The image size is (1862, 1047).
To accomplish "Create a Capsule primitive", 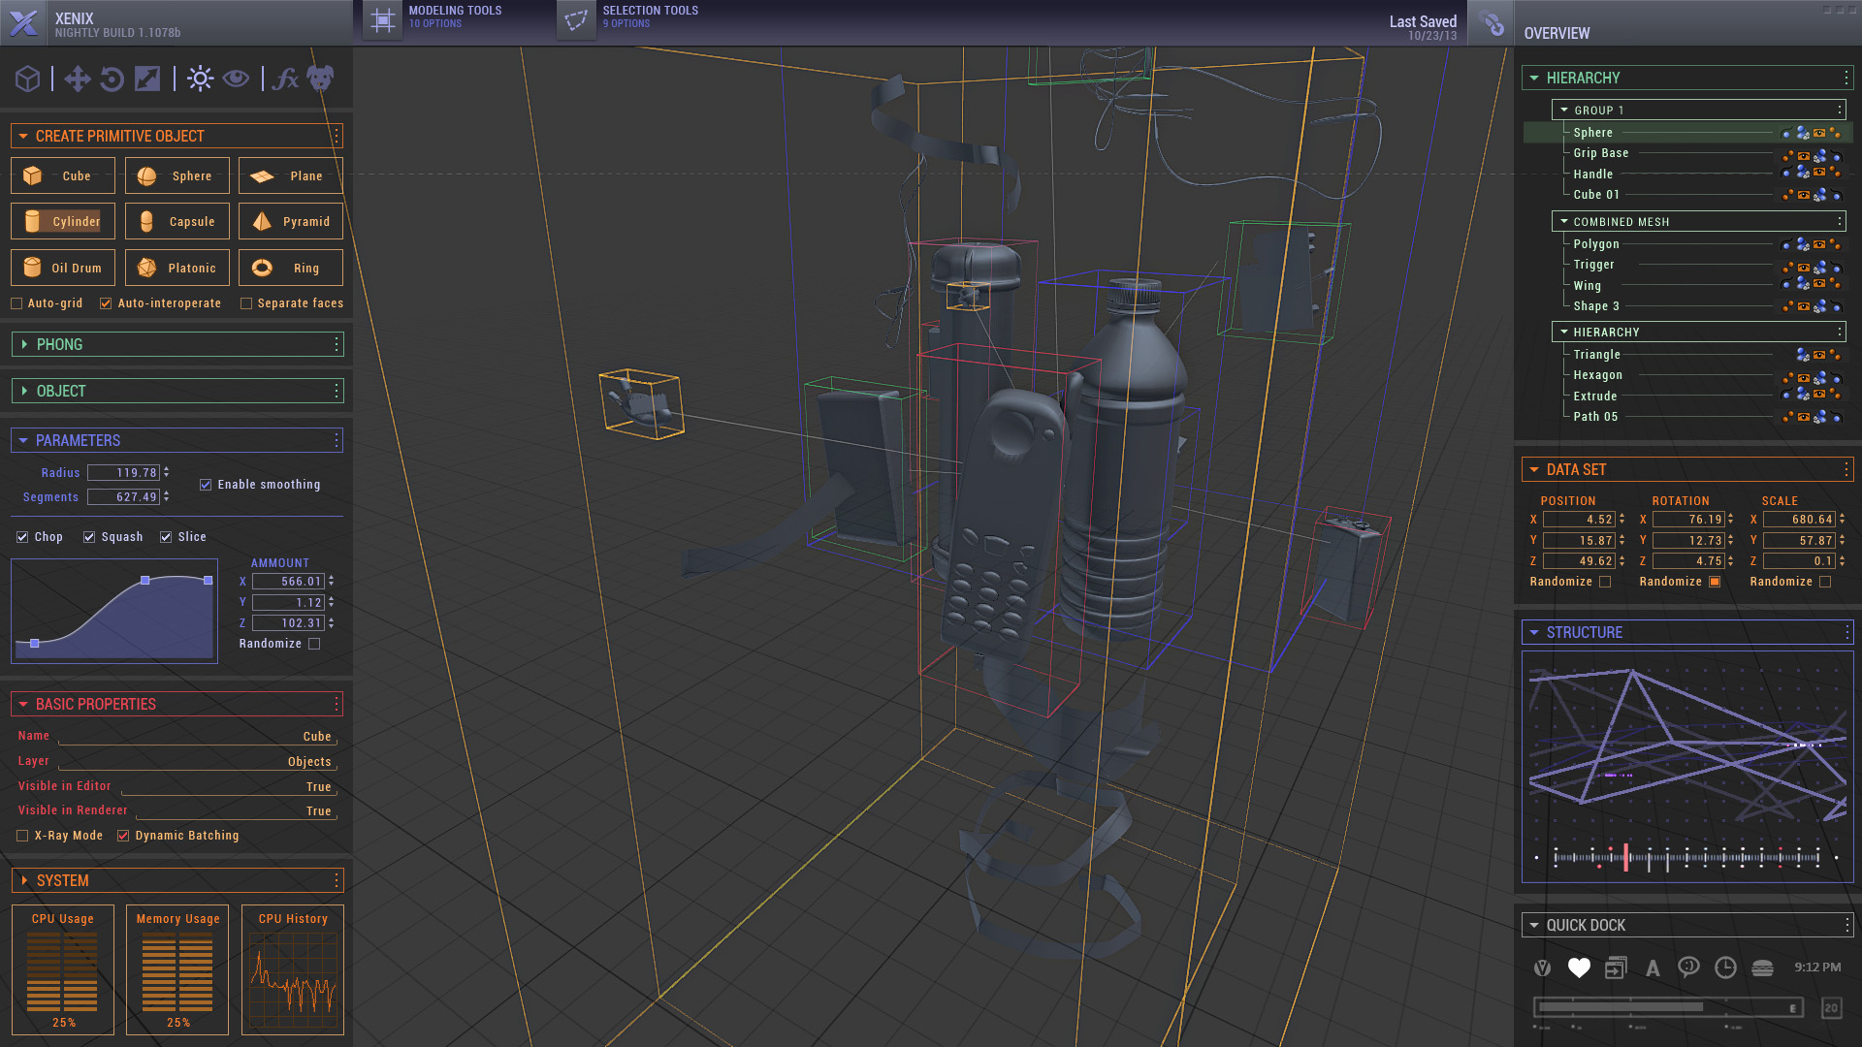I will [x=177, y=222].
